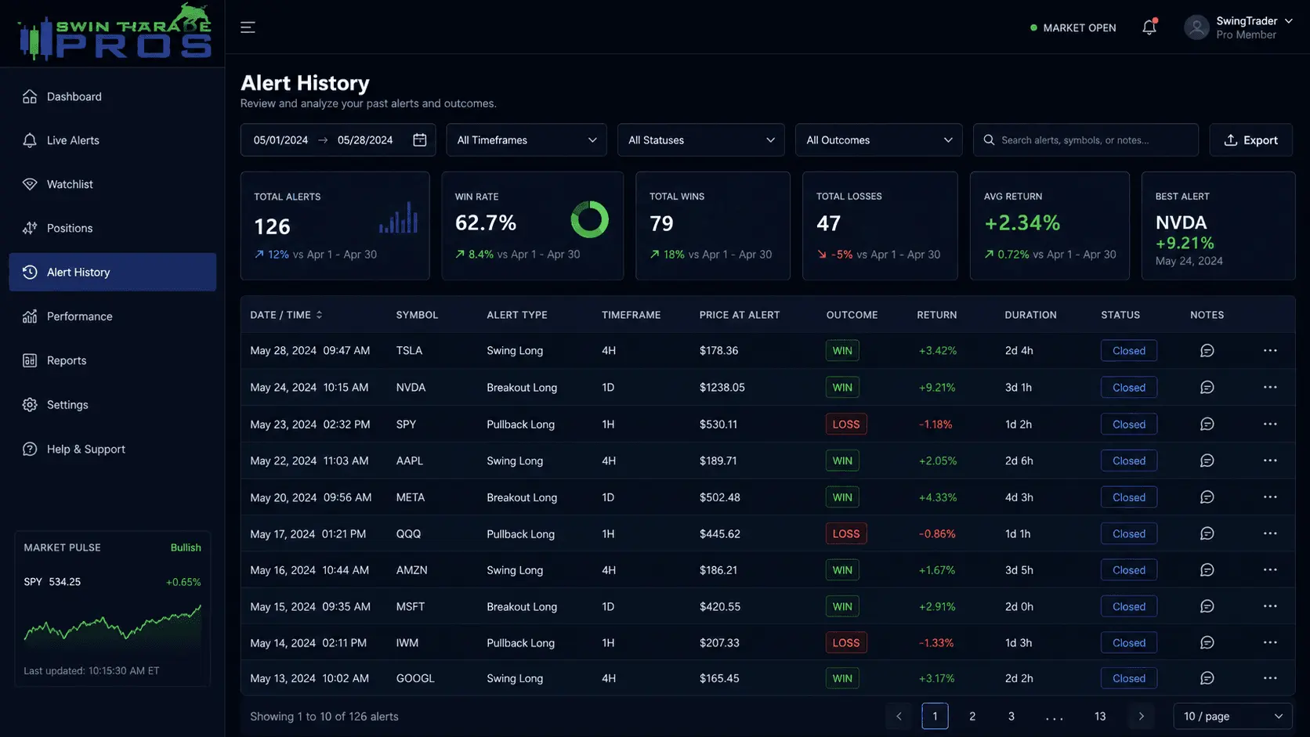Click the Total Alerts bar chart
The height and width of the screenshot is (737, 1310).
coord(398,218)
